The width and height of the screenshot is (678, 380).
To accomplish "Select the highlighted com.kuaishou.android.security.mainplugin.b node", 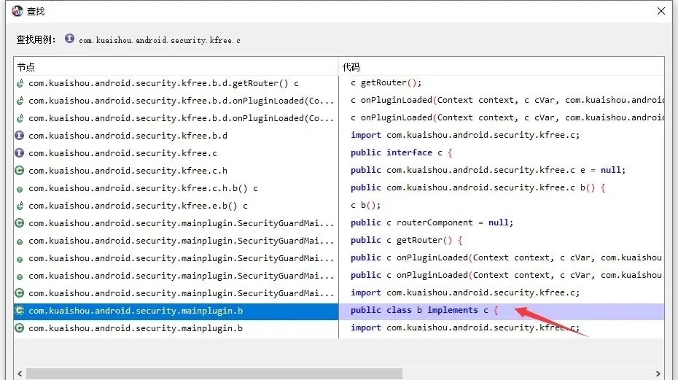I will pyautogui.click(x=136, y=311).
